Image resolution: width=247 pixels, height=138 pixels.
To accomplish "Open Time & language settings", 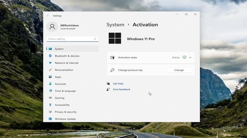I will pyautogui.click(x=73, y=91).
